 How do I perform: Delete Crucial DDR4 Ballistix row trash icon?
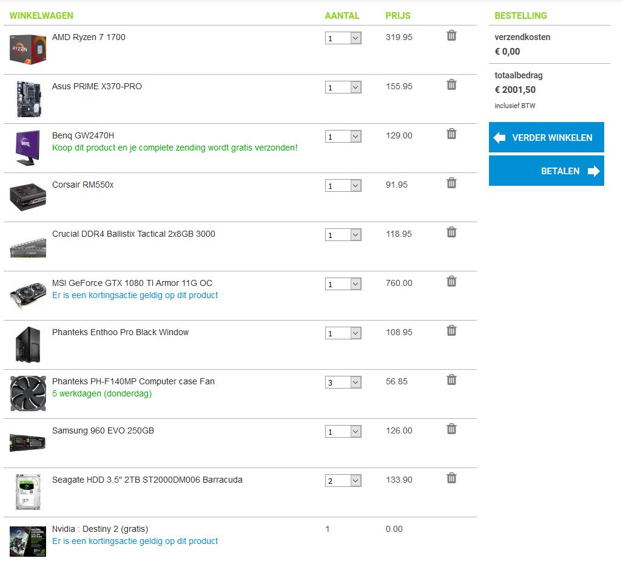[451, 232]
